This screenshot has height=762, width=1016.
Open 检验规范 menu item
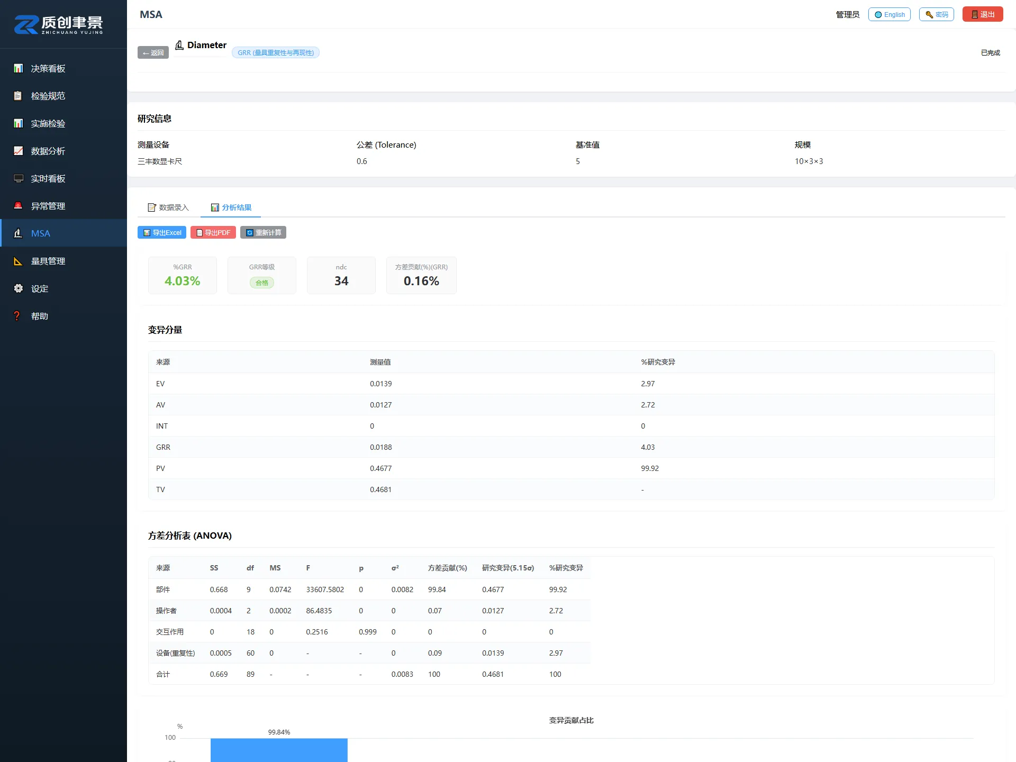(x=63, y=96)
